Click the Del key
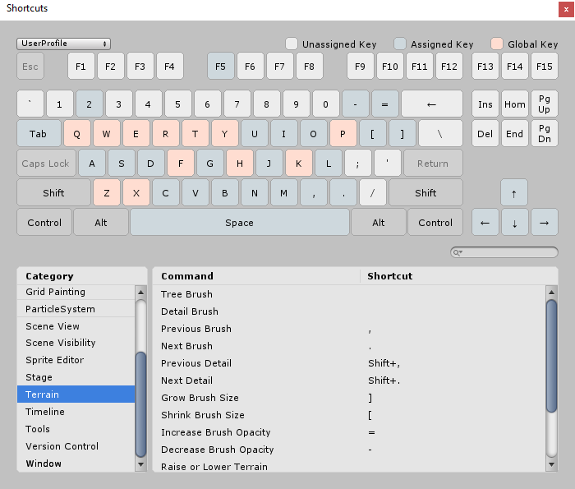Screen dimensions: 575x489 coord(485,133)
